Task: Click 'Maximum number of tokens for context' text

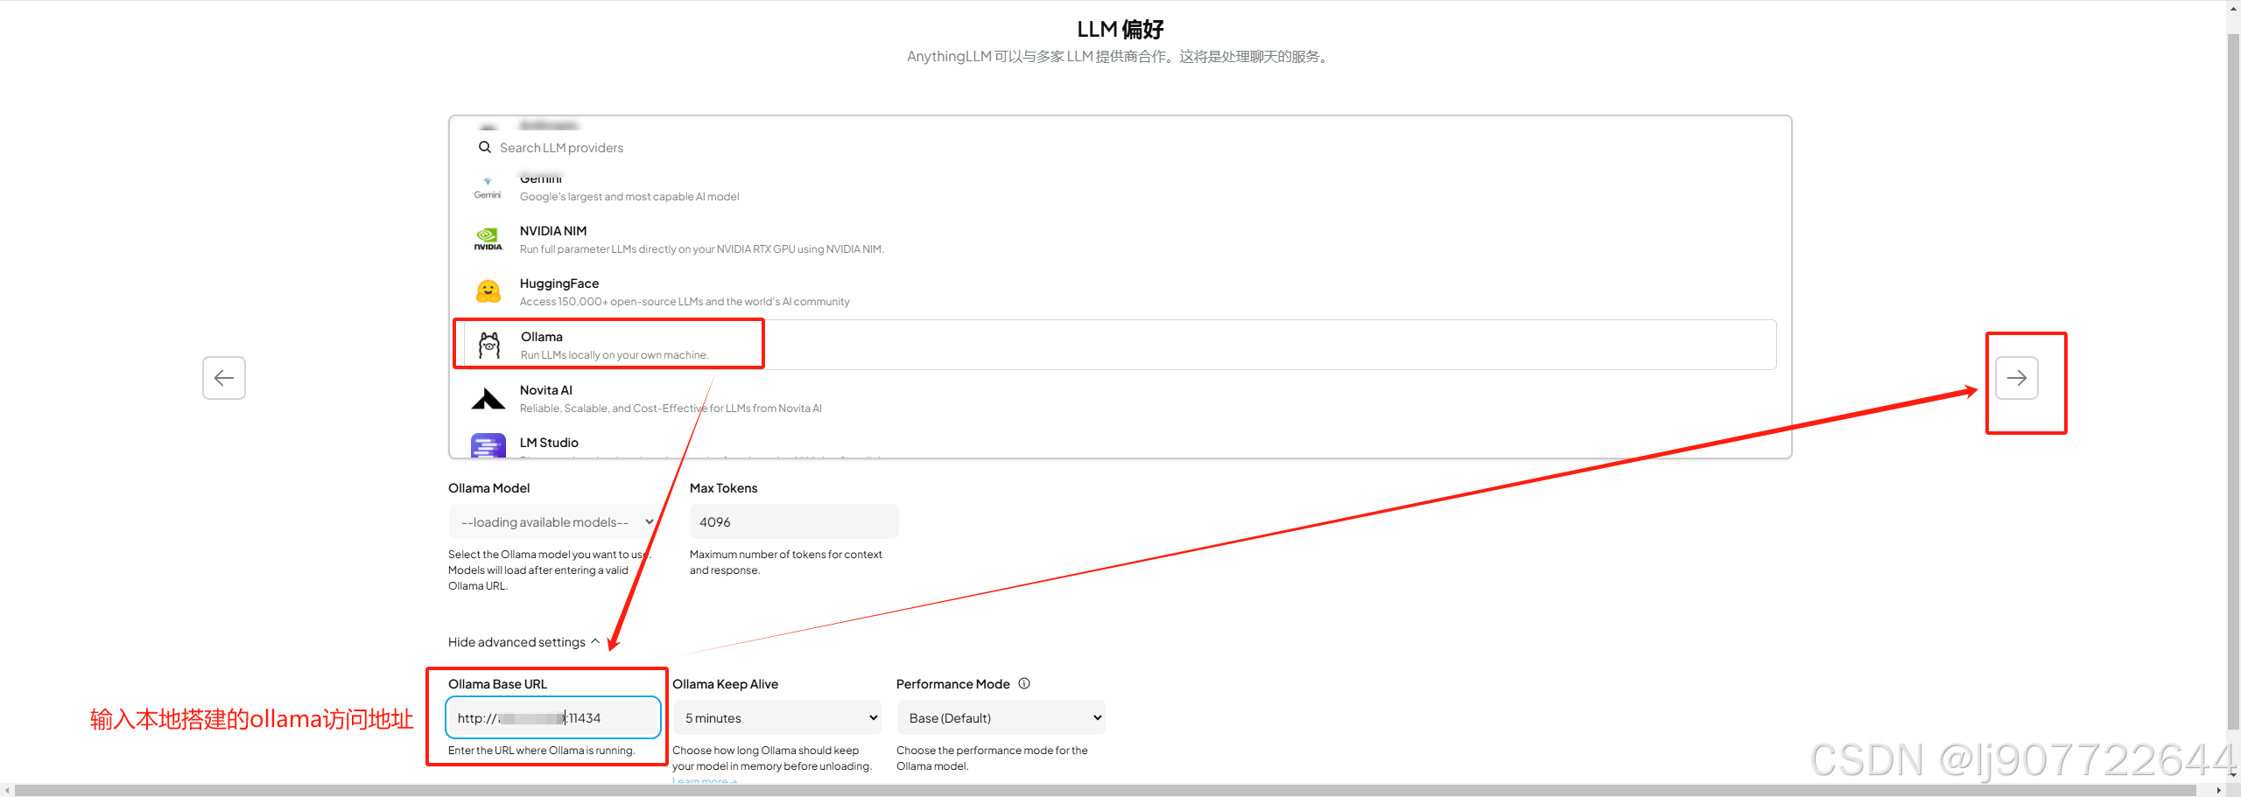Action: coord(785,555)
